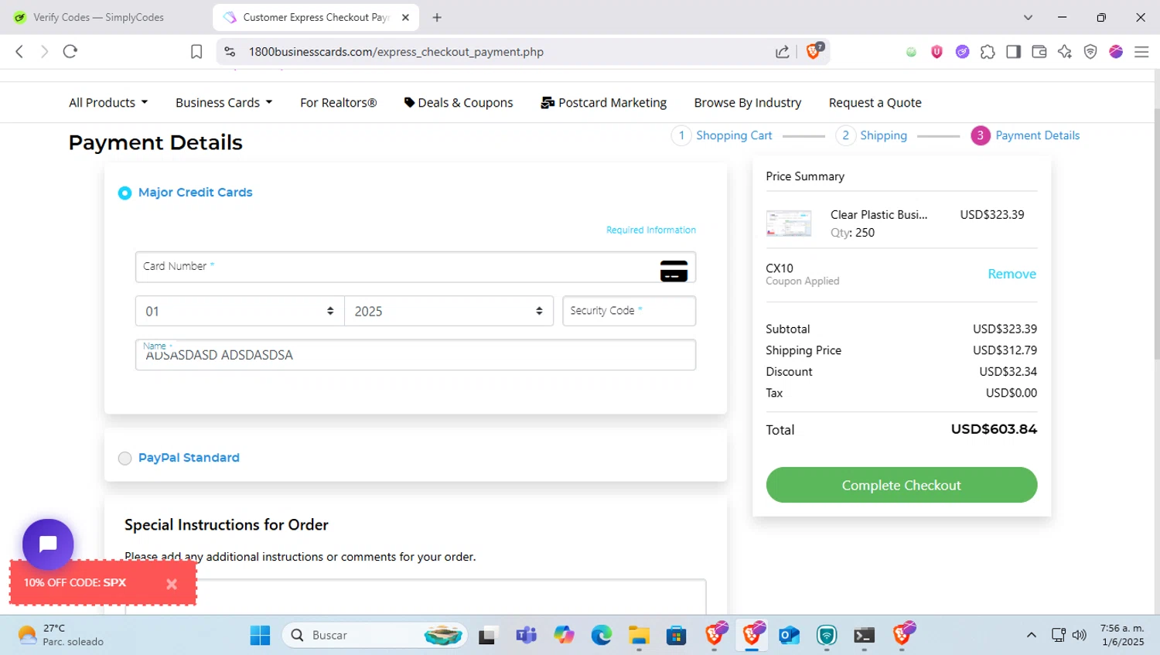The height and width of the screenshot is (655, 1160).
Task: Open the For Realtors page
Action: [338, 103]
